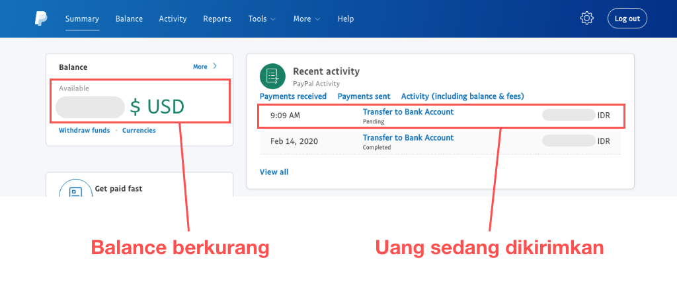
Task: Go to the Balance tab
Action: (129, 19)
